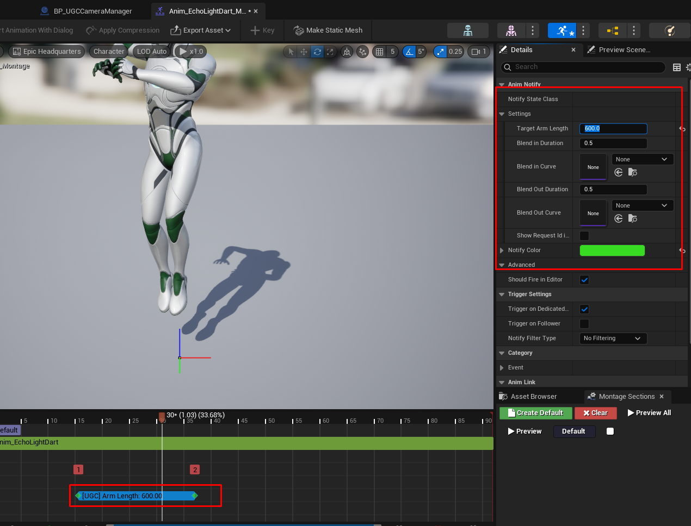This screenshot has width=691, height=526.
Task: Toggle grid snapping icon in viewport toolbar
Action: [379, 52]
